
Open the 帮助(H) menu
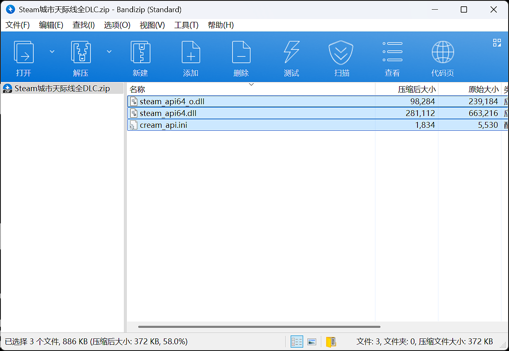(x=221, y=25)
